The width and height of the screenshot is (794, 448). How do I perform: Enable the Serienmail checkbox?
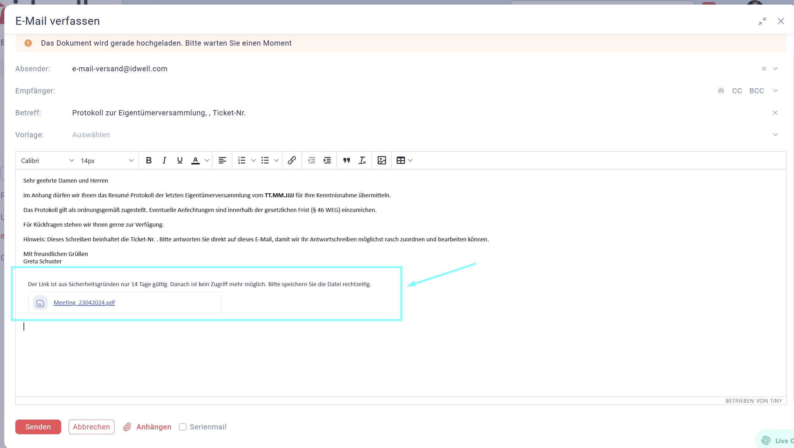(182, 427)
